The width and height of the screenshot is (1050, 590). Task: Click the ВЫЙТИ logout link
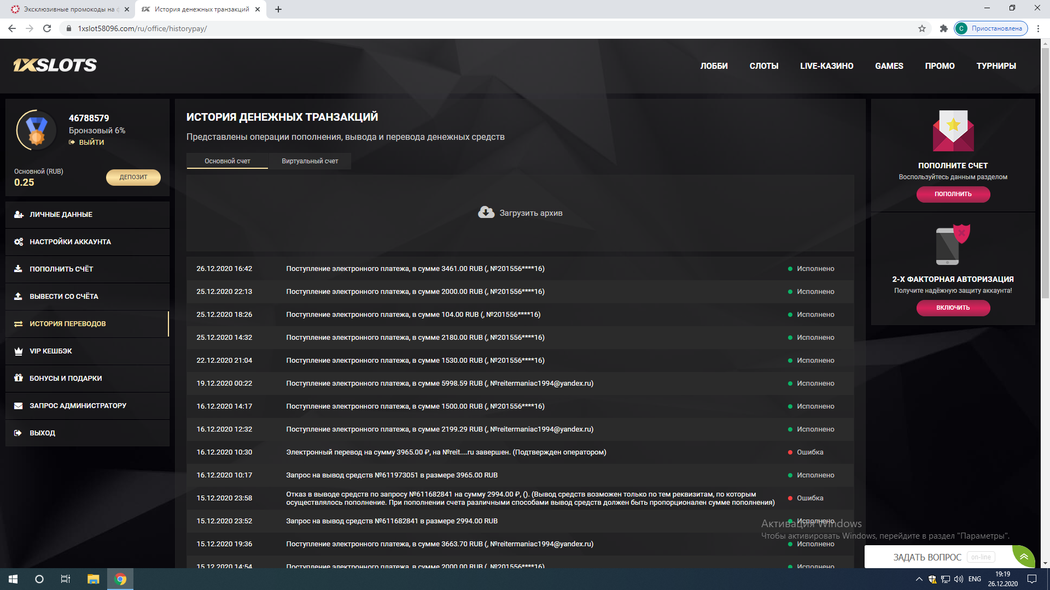pos(91,142)
